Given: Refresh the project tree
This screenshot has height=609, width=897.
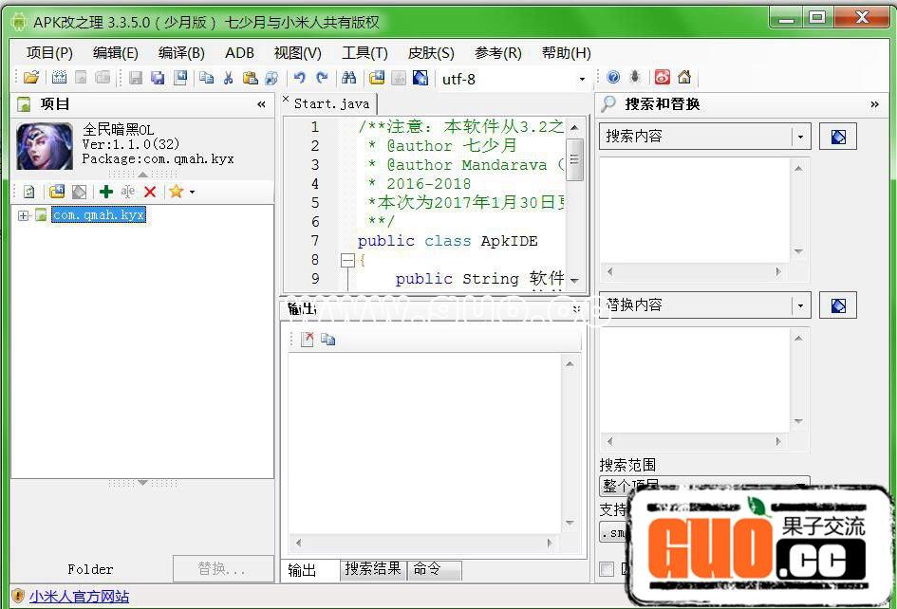Looking at the screenshot, I should [28, 192].
